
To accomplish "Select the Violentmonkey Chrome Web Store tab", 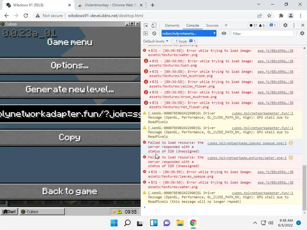I will (111, 5).
